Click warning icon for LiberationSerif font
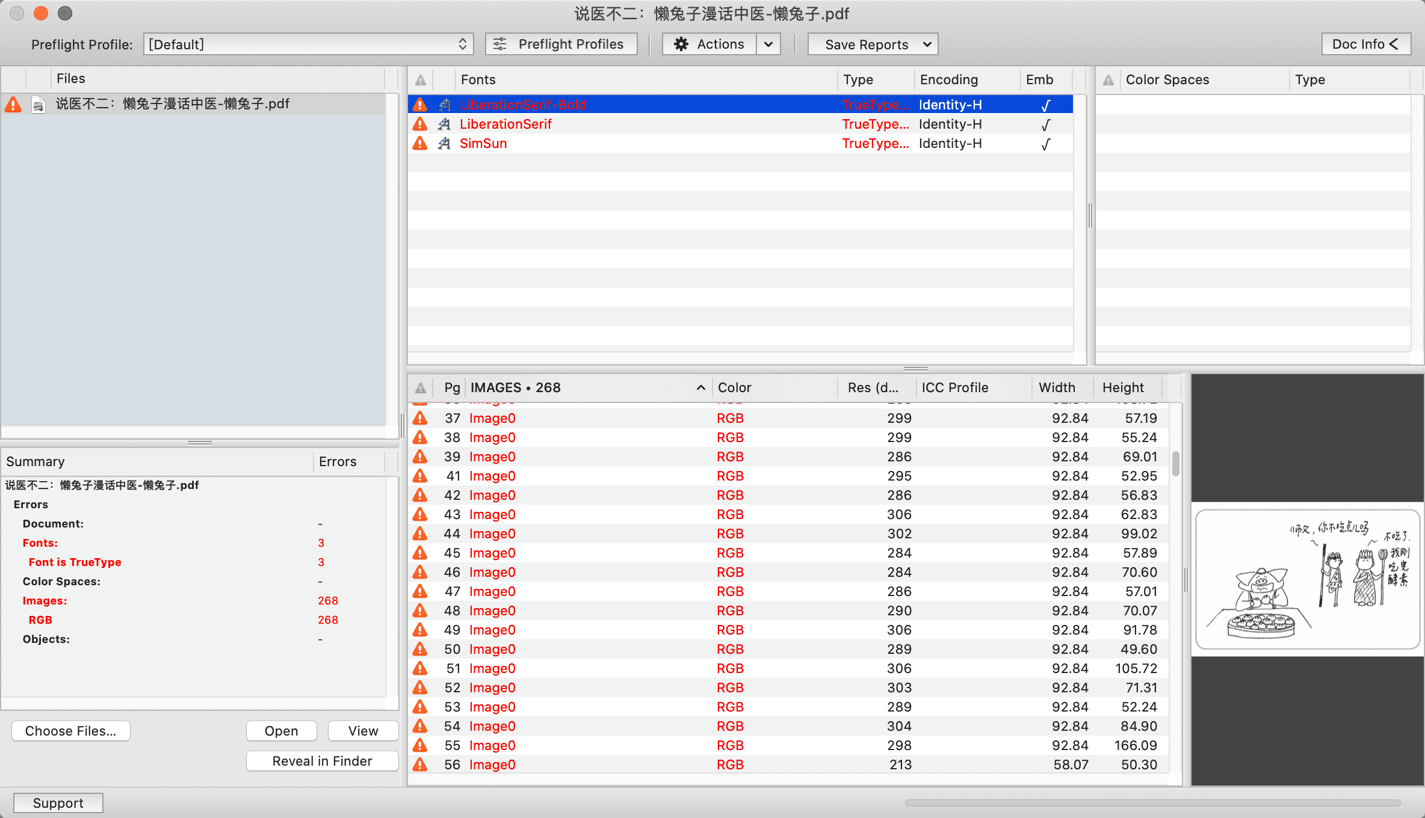This screenshot has width=1425, height=818. [420, 124]
